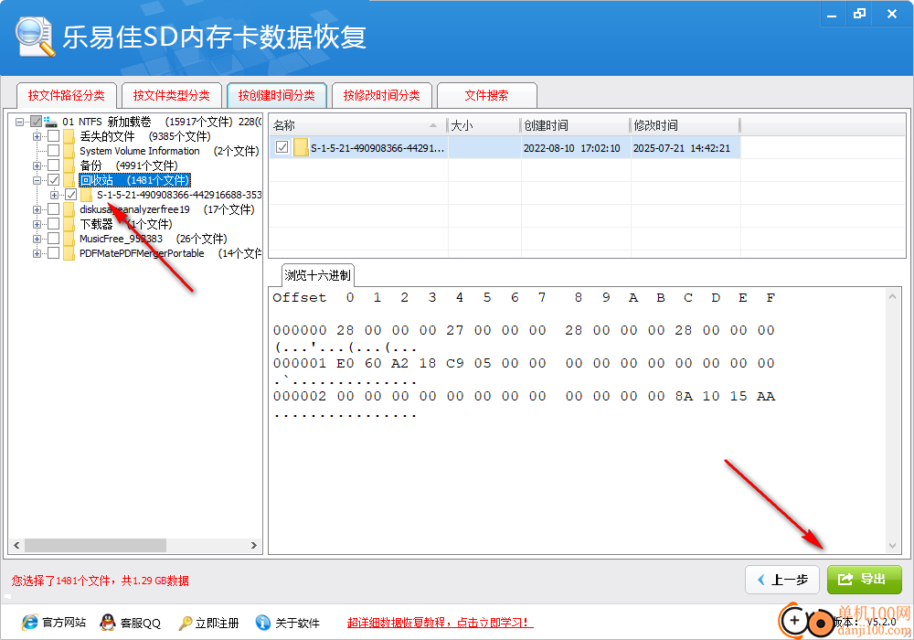Go back with 上一步 button
The width and height of the screenshot is (914, 640).
[x=782, y=580]
